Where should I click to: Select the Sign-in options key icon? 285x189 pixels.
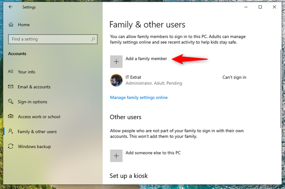click(x=11, y=102)
